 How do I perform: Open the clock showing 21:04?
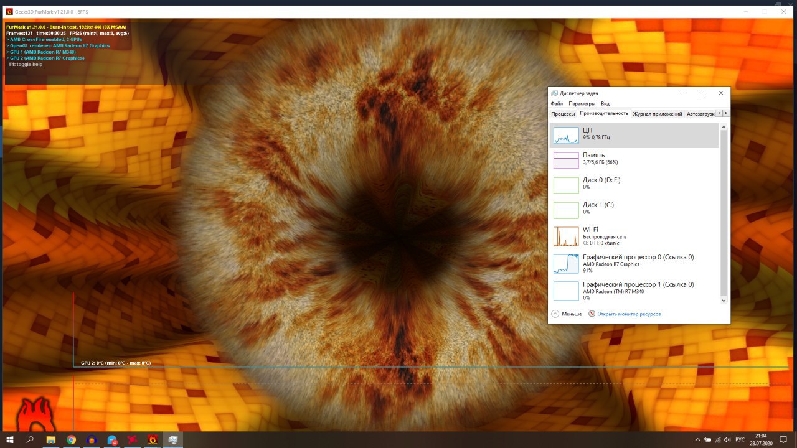coord(761,439)
